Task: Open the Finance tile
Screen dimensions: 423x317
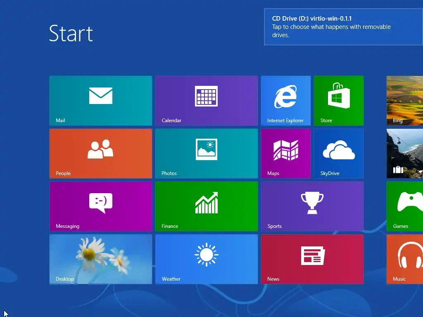Action: 207,206
